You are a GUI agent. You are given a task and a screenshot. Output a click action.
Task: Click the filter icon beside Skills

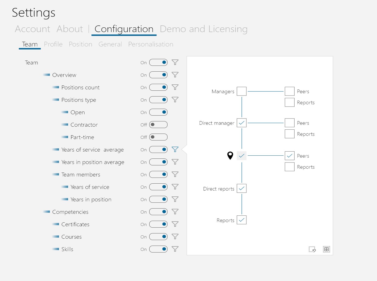175,249
